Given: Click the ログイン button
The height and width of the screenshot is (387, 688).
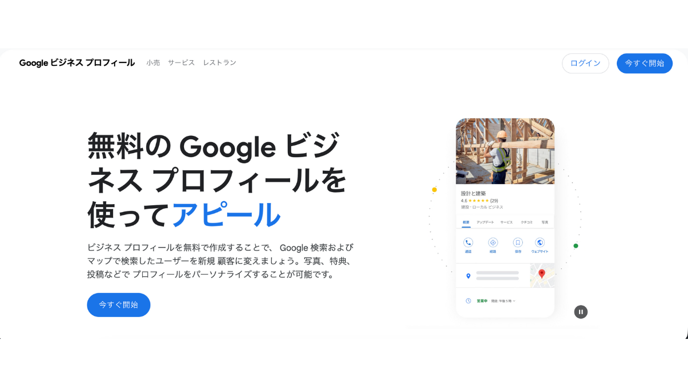Looking at the screenshot, I should (x=585, y=63).
